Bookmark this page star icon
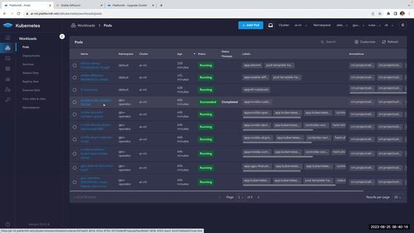This screenshot has width=414, height=233. pyautogui.click(x=380, y=14)
